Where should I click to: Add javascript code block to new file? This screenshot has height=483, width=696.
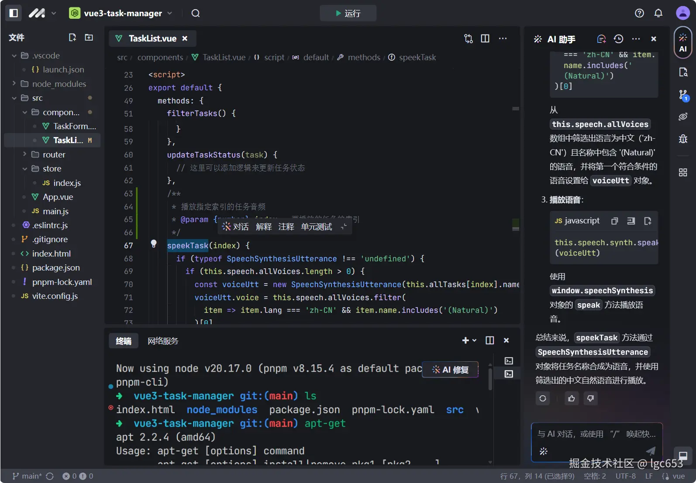point(648,221)
